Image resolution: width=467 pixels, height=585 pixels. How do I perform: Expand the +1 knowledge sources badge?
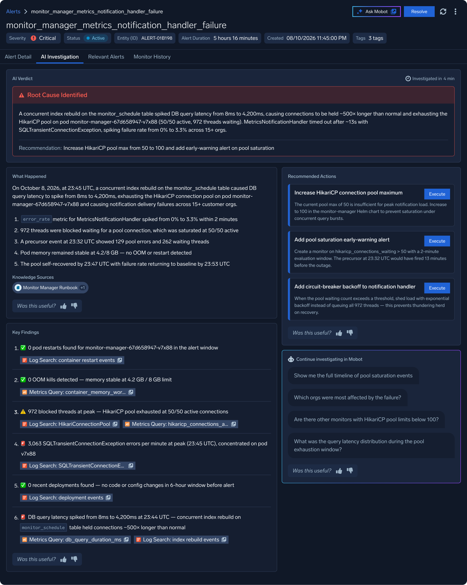click(83, 288)
